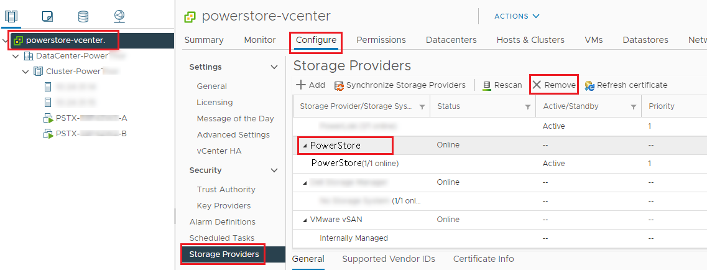This screenshot has width=707, height=270.
Task: Click Synchronize Storage Providers icon
Action: click(340, 85)
